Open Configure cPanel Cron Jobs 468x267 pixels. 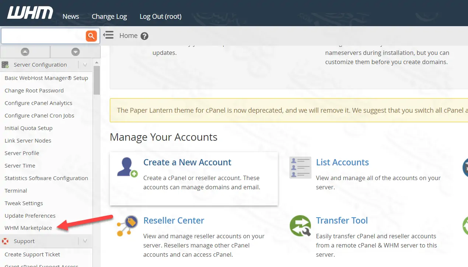pos(39,116)
